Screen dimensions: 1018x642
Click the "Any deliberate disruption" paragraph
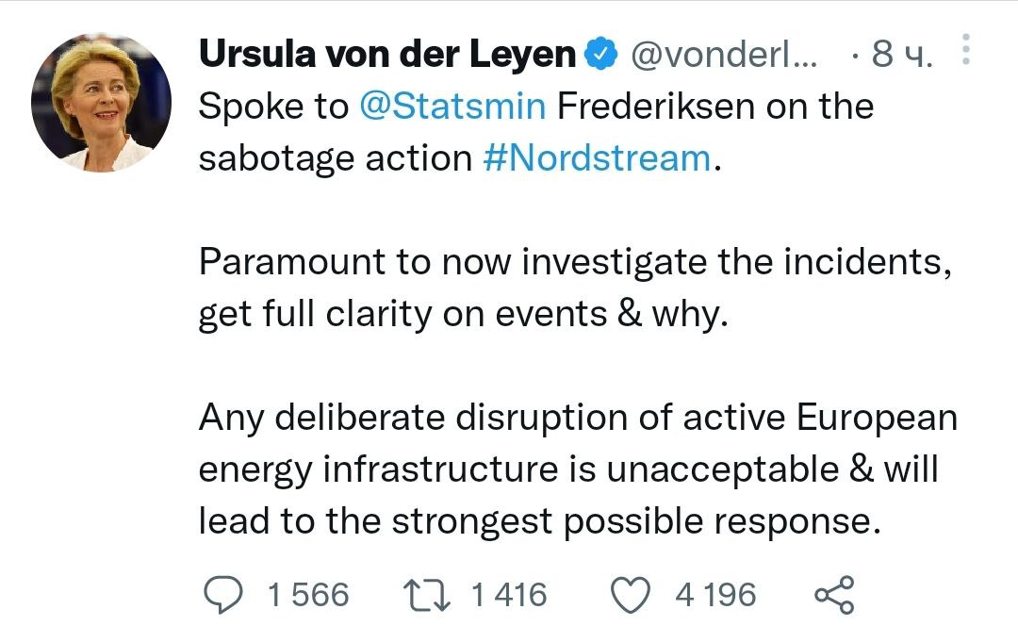pyautogui.click(x=577, y=469)
